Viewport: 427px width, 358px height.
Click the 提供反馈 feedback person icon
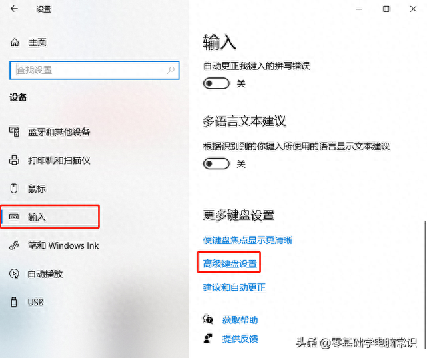pos(208,339)
